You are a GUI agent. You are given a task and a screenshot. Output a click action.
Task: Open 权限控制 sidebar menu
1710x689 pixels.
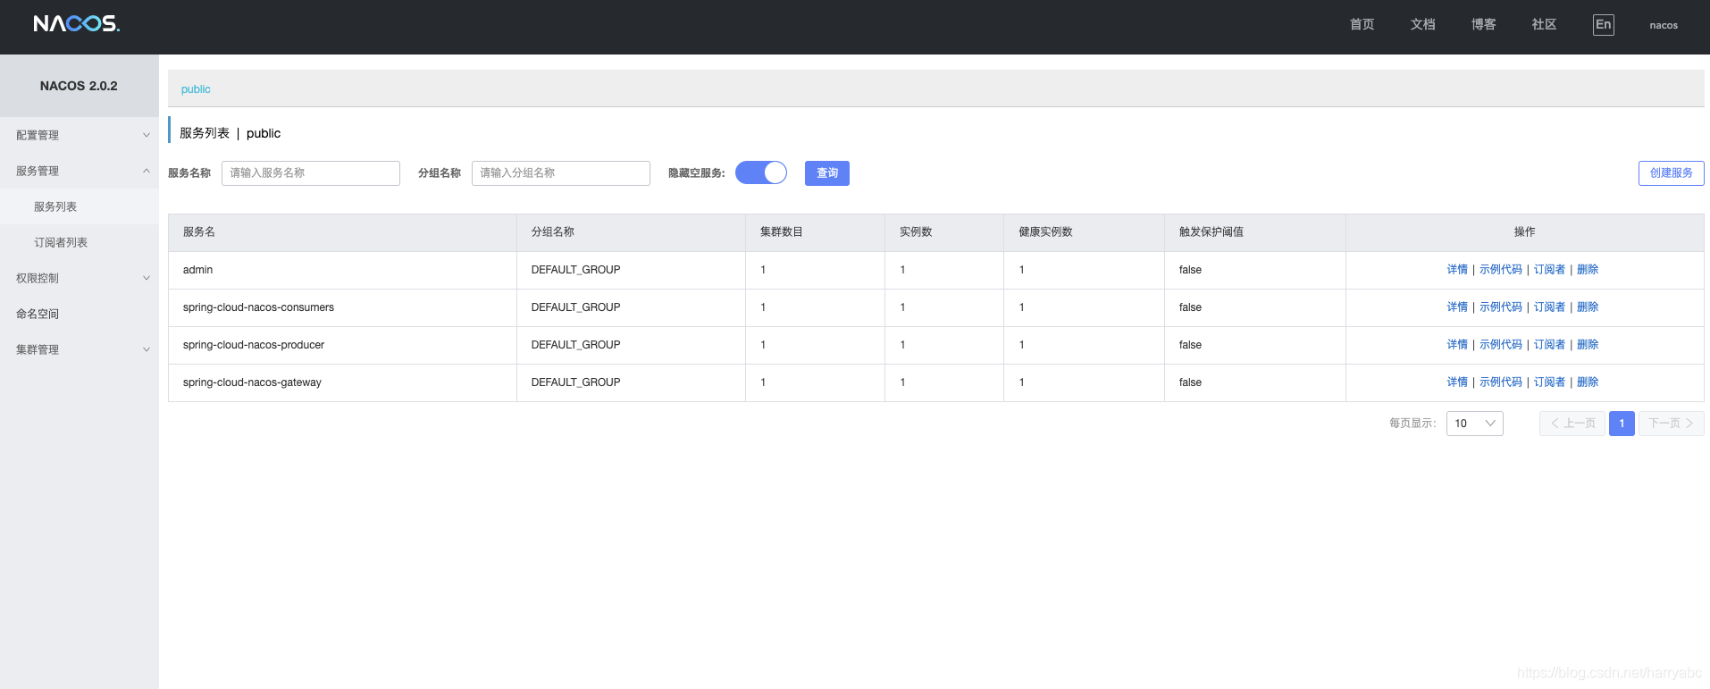(x=80, y=278)
